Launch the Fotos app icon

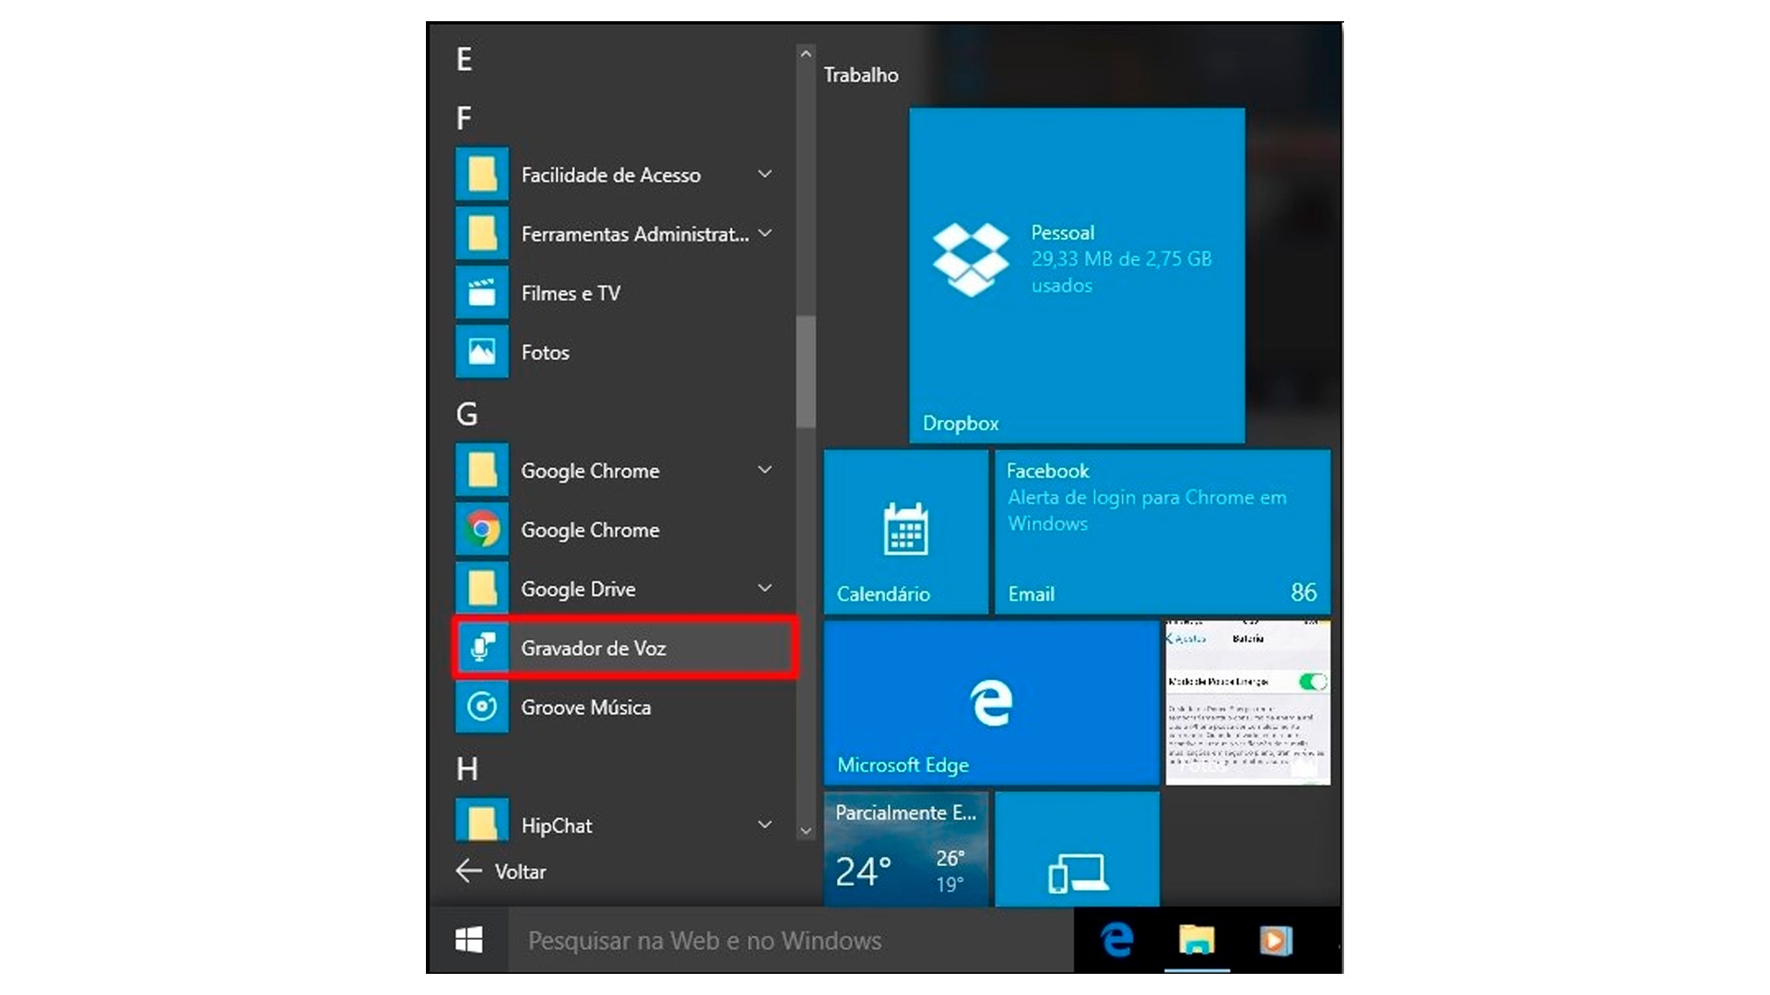(x=482, y=352)
